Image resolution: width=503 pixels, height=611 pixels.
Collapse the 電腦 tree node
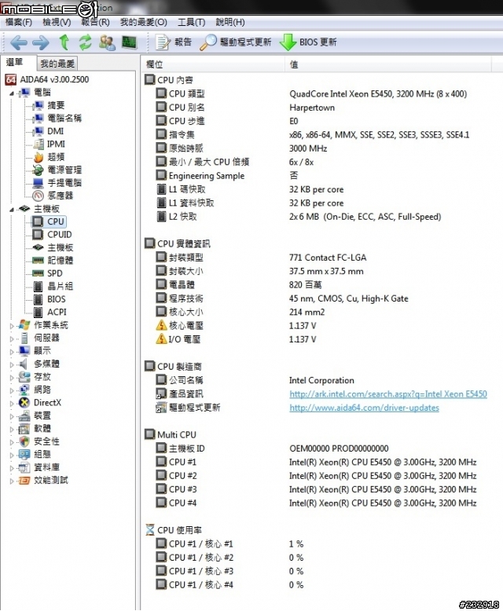point(12,93)
